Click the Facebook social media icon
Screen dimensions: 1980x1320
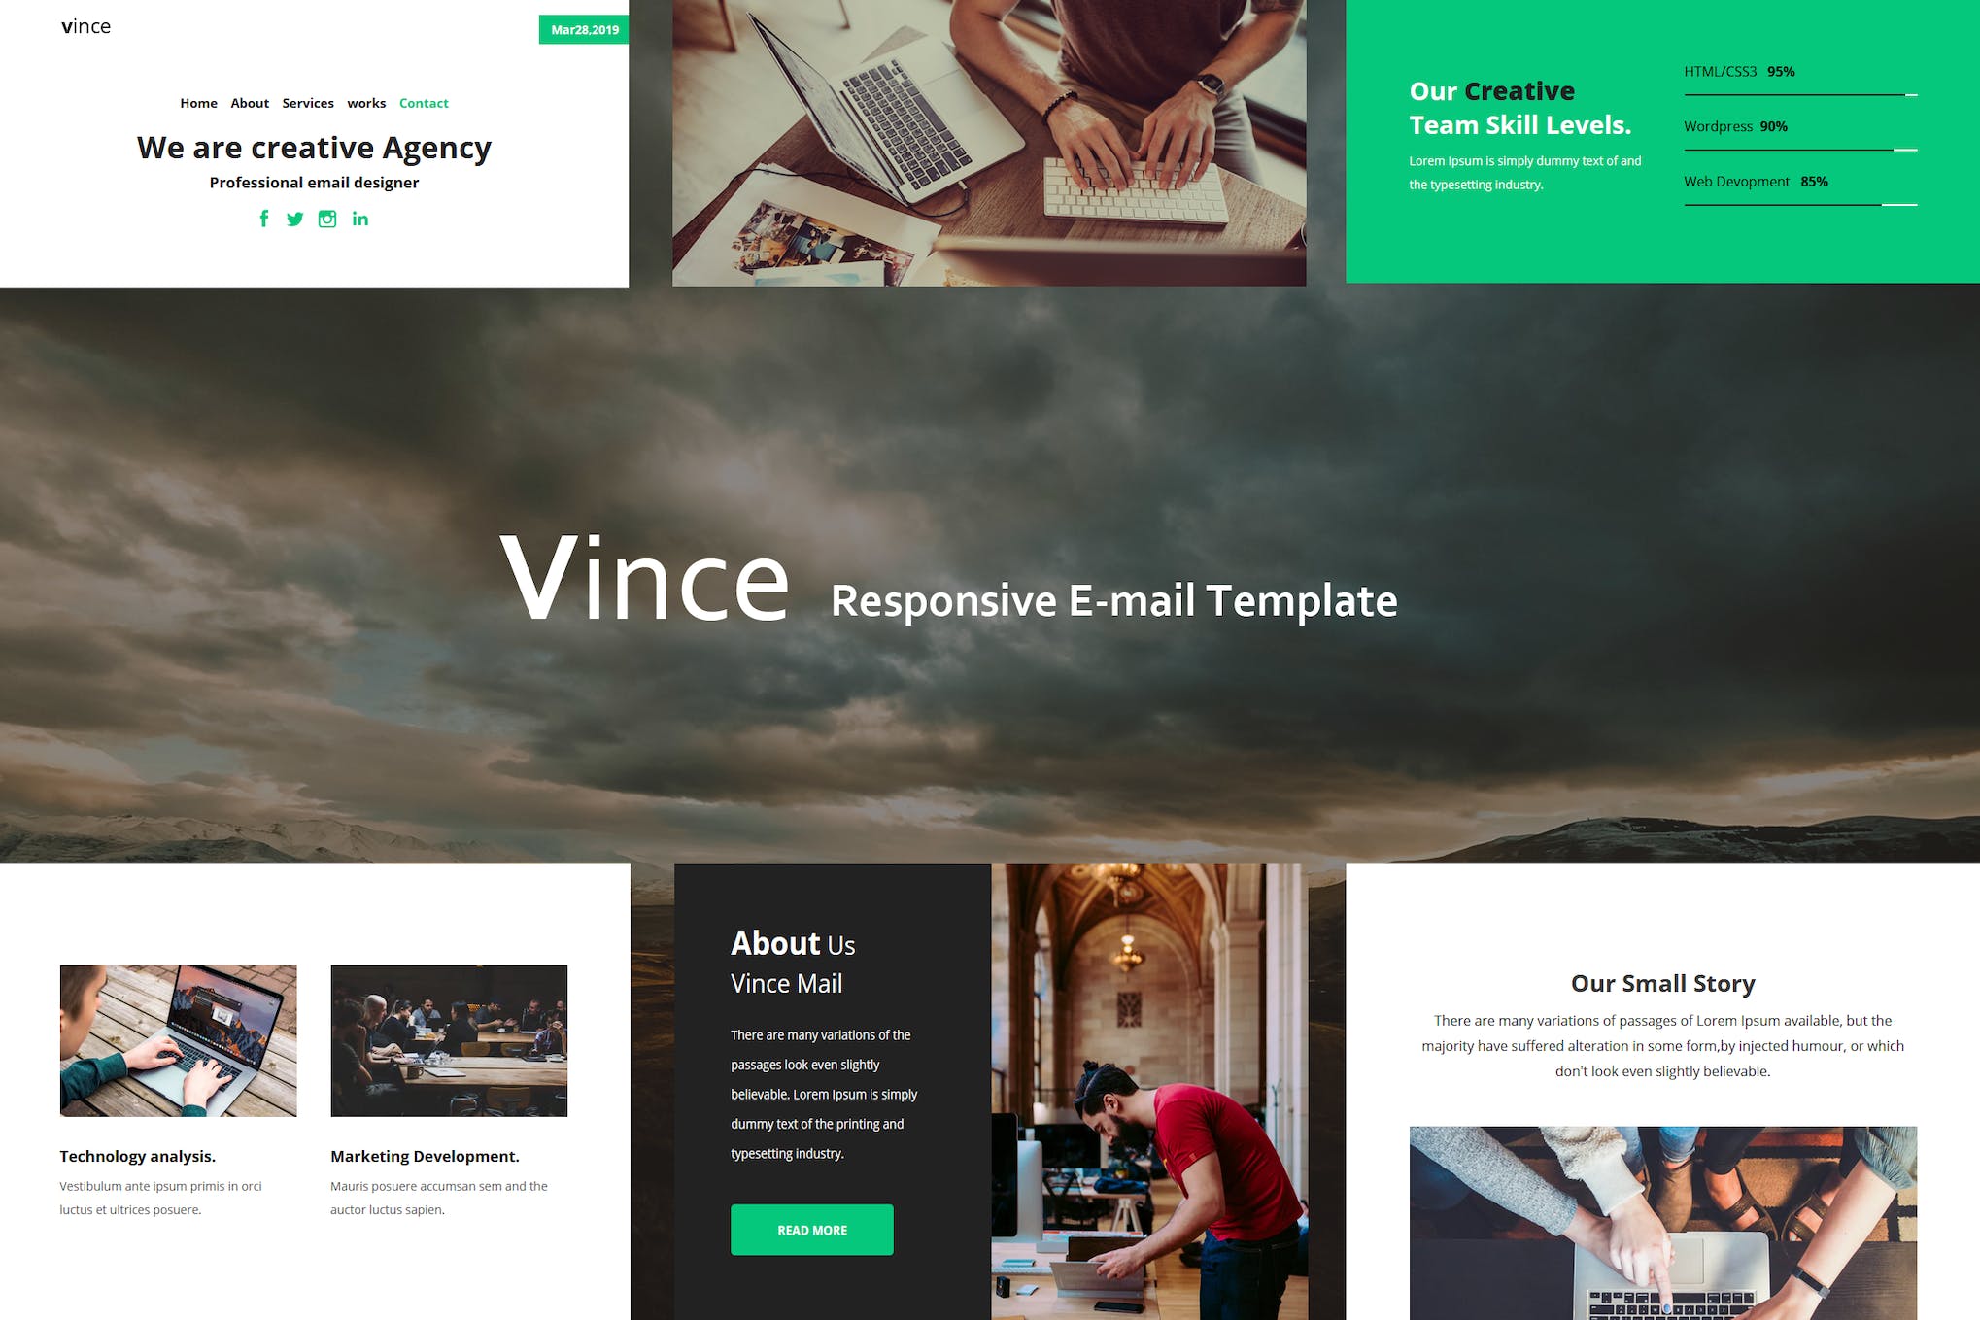pos(260,218)
